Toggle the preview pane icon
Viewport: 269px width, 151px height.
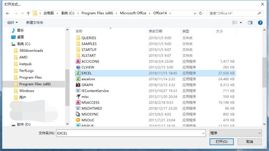click(250, 23)
